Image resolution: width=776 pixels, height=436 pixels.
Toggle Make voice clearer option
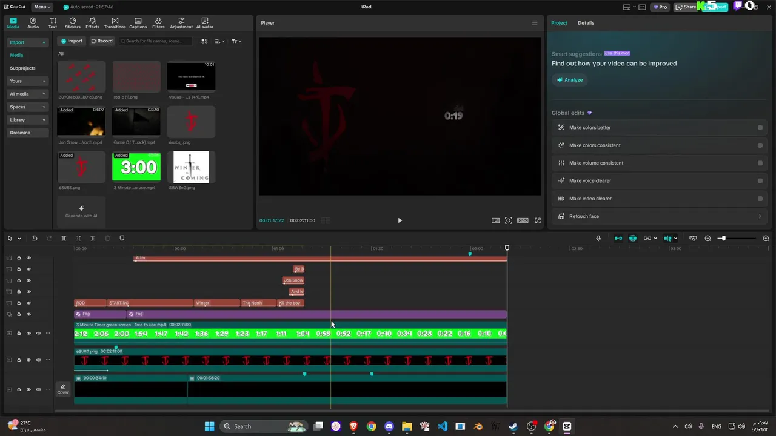[x=760, y=180]
